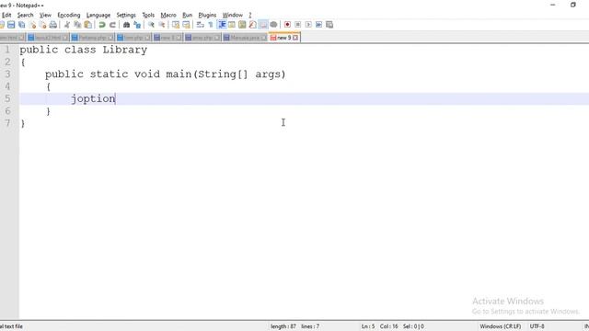Paste using the clipboard toolbar icon

[x=88, y=25]
